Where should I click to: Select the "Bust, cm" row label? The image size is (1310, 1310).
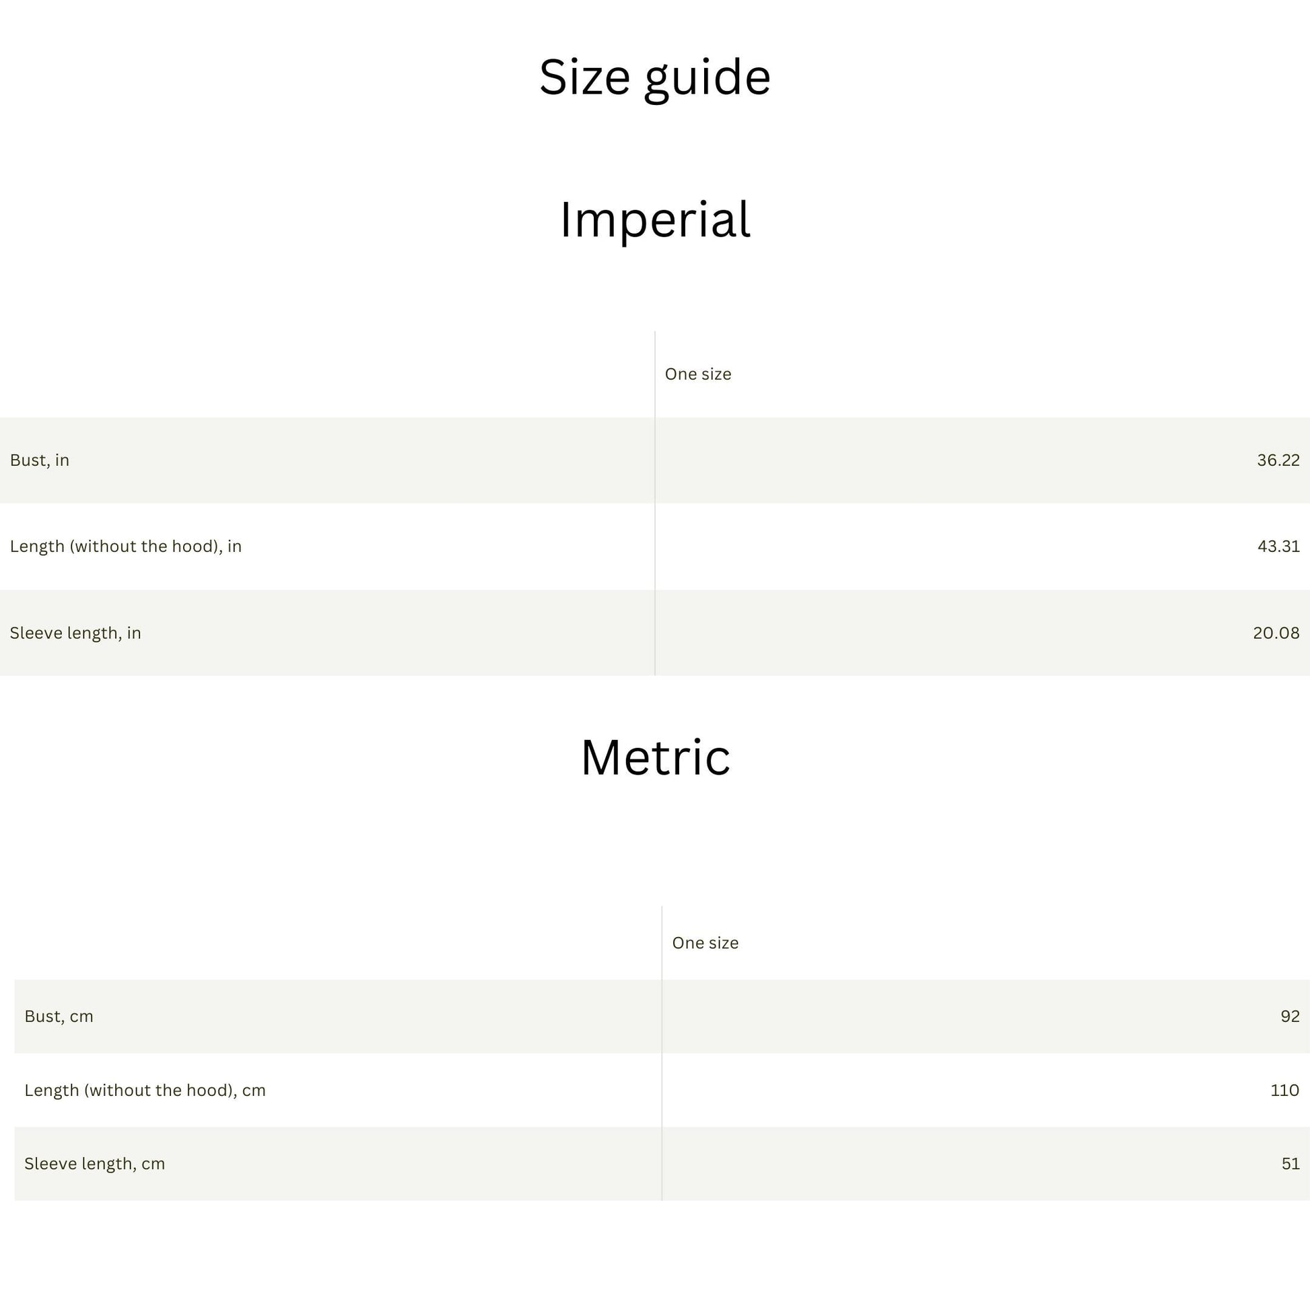(x=59, y=1016)
